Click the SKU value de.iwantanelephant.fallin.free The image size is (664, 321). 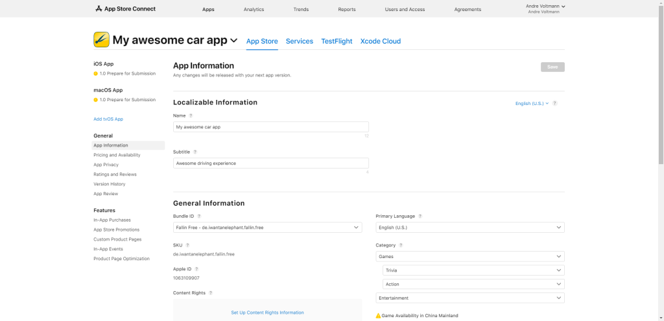coord(204,254)
